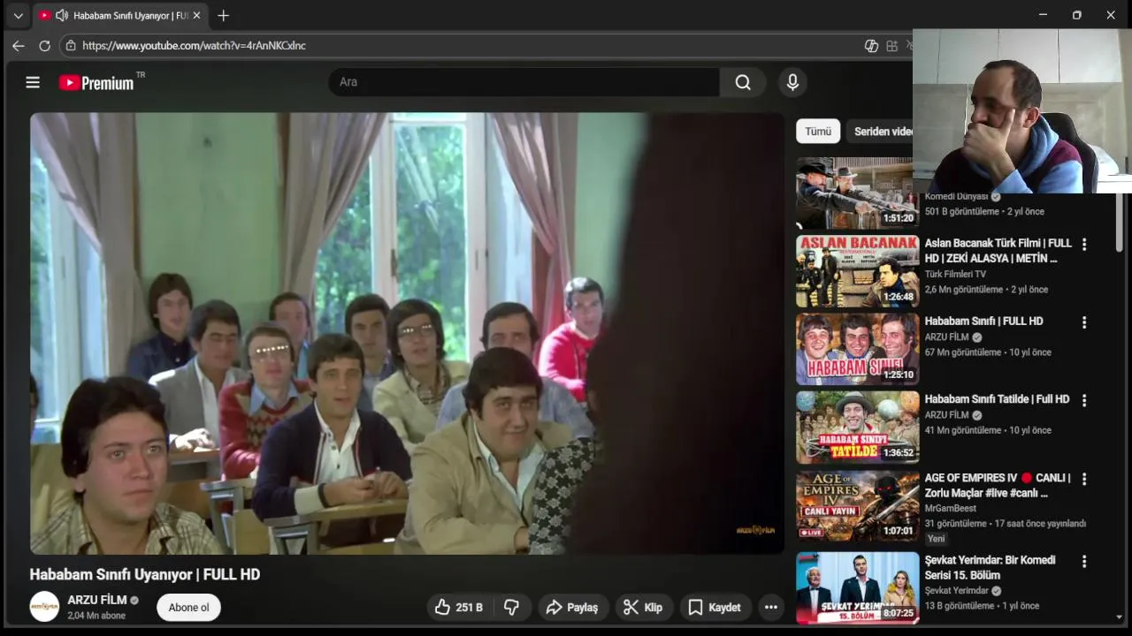Click the magnifier search button

743,82
